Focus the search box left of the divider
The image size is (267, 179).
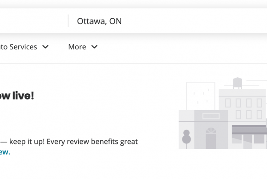pyautogui.click(x=31, y=21)
